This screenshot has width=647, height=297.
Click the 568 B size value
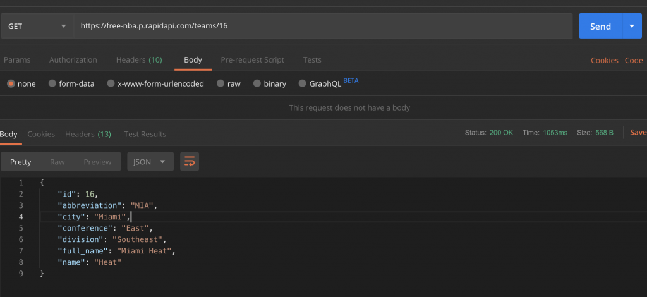(x=605, y=133)
